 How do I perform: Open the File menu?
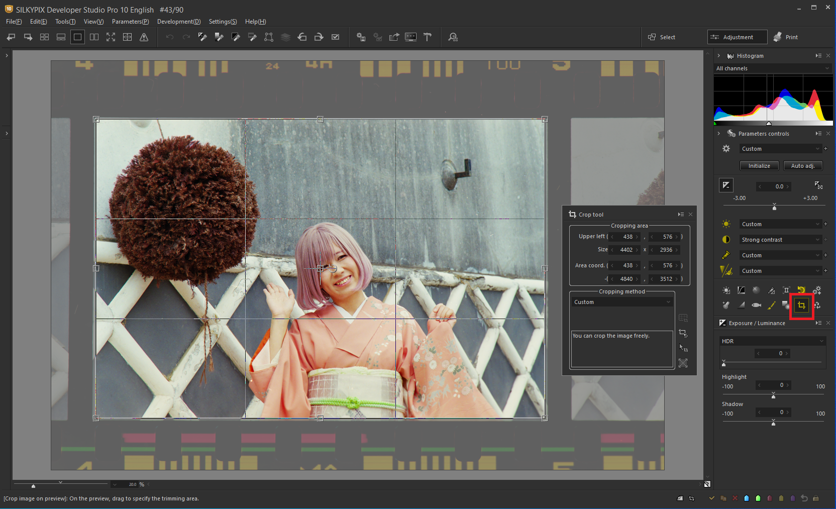coord(14,22)
